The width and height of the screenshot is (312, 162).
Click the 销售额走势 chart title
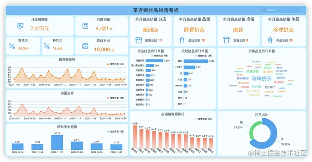coord(67,59)
